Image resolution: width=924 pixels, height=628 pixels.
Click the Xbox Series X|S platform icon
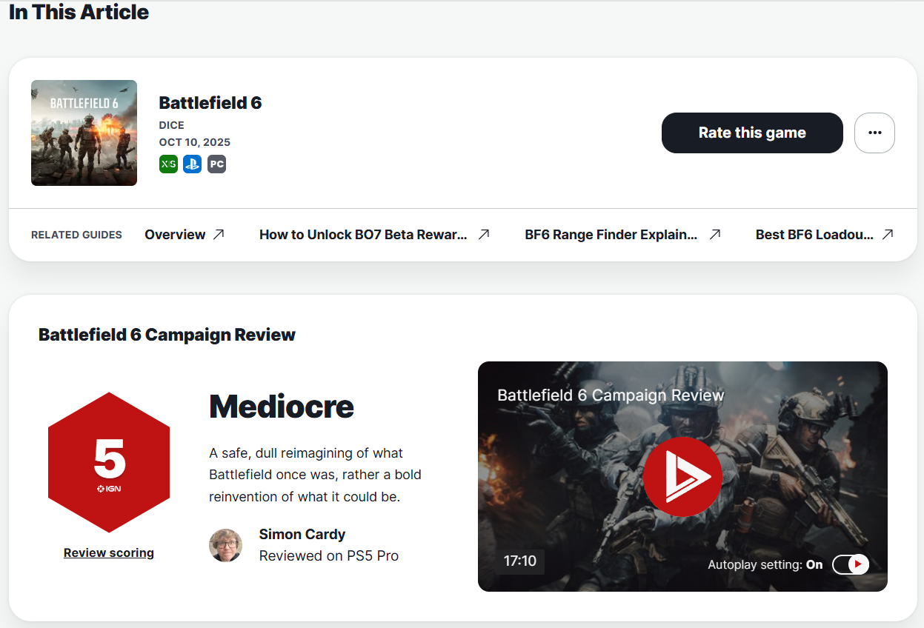click(168, 164)
